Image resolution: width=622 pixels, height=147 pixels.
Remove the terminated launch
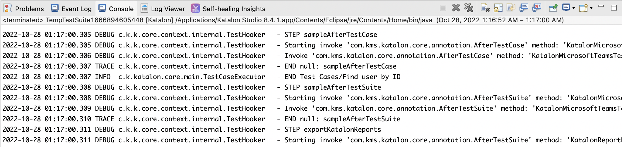456,8
